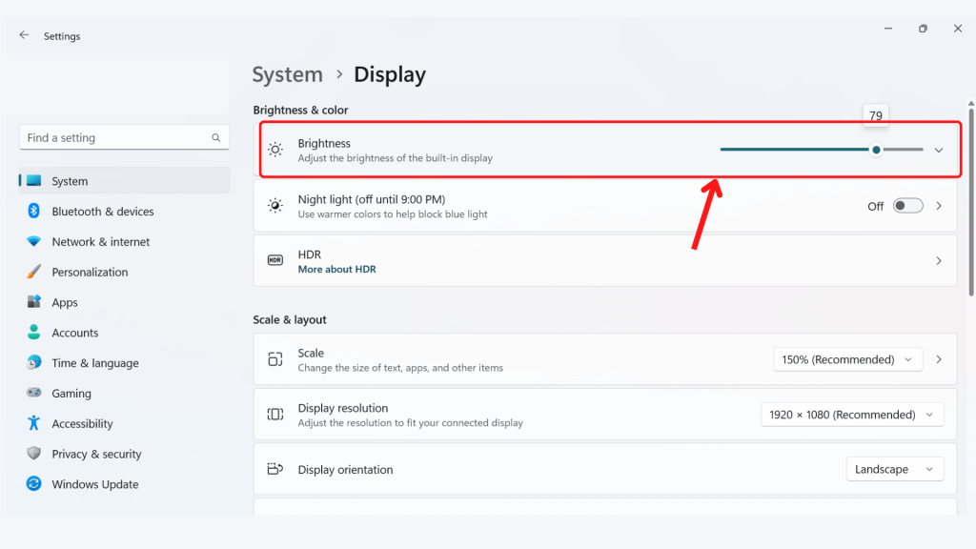Click the Time & language globe icon
This screenshot has width=976, height=549.
(33, 362)
